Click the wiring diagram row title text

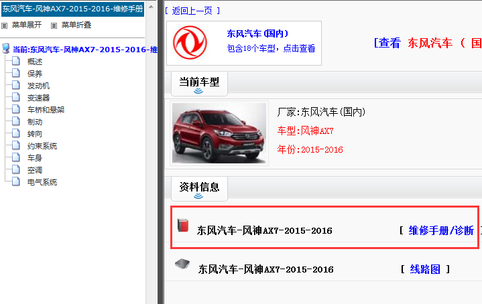pyautogui.click(x=266, y=270)
